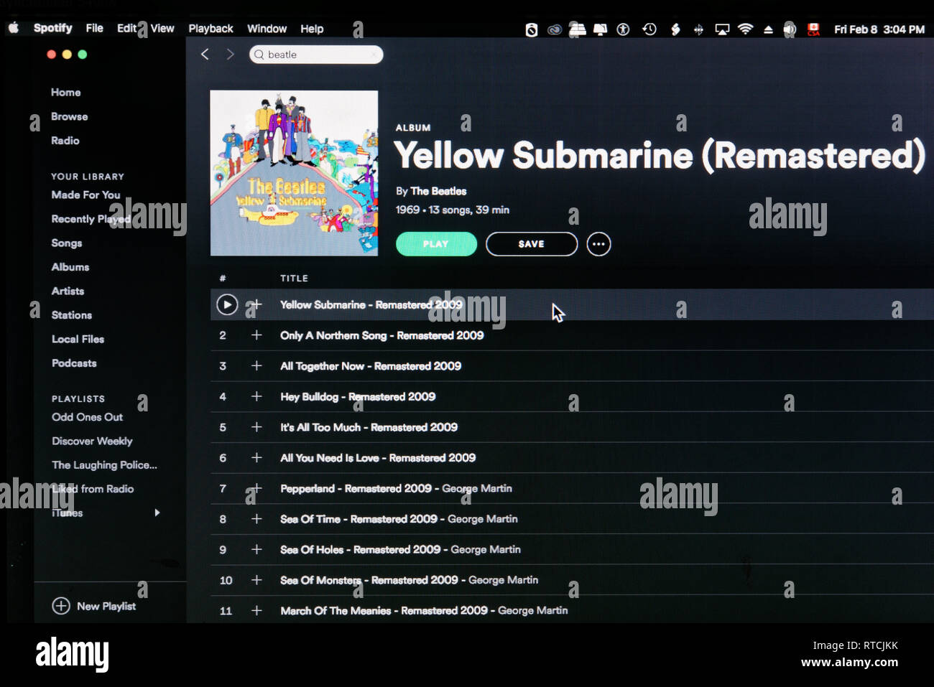Play track Yellow Submarine - Remastered 2009
This screenshot has width=934, height=687.
tap(227, 305)
